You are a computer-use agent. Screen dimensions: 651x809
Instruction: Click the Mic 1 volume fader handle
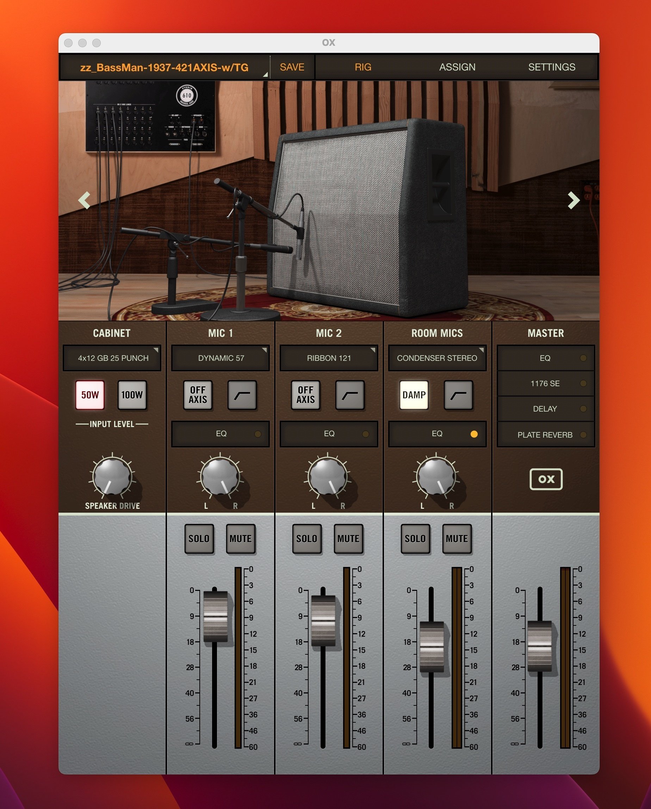215,617
